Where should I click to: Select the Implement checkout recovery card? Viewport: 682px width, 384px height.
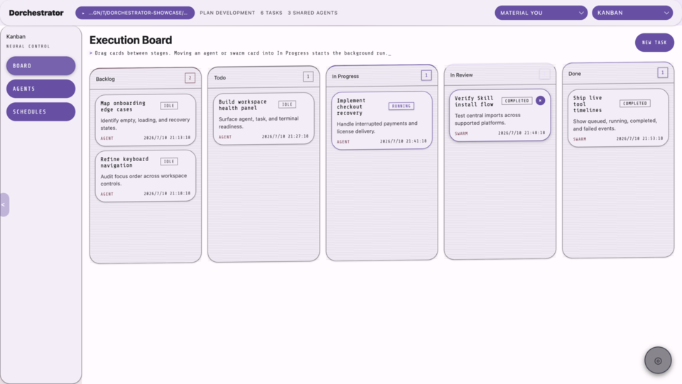[382, 121]
